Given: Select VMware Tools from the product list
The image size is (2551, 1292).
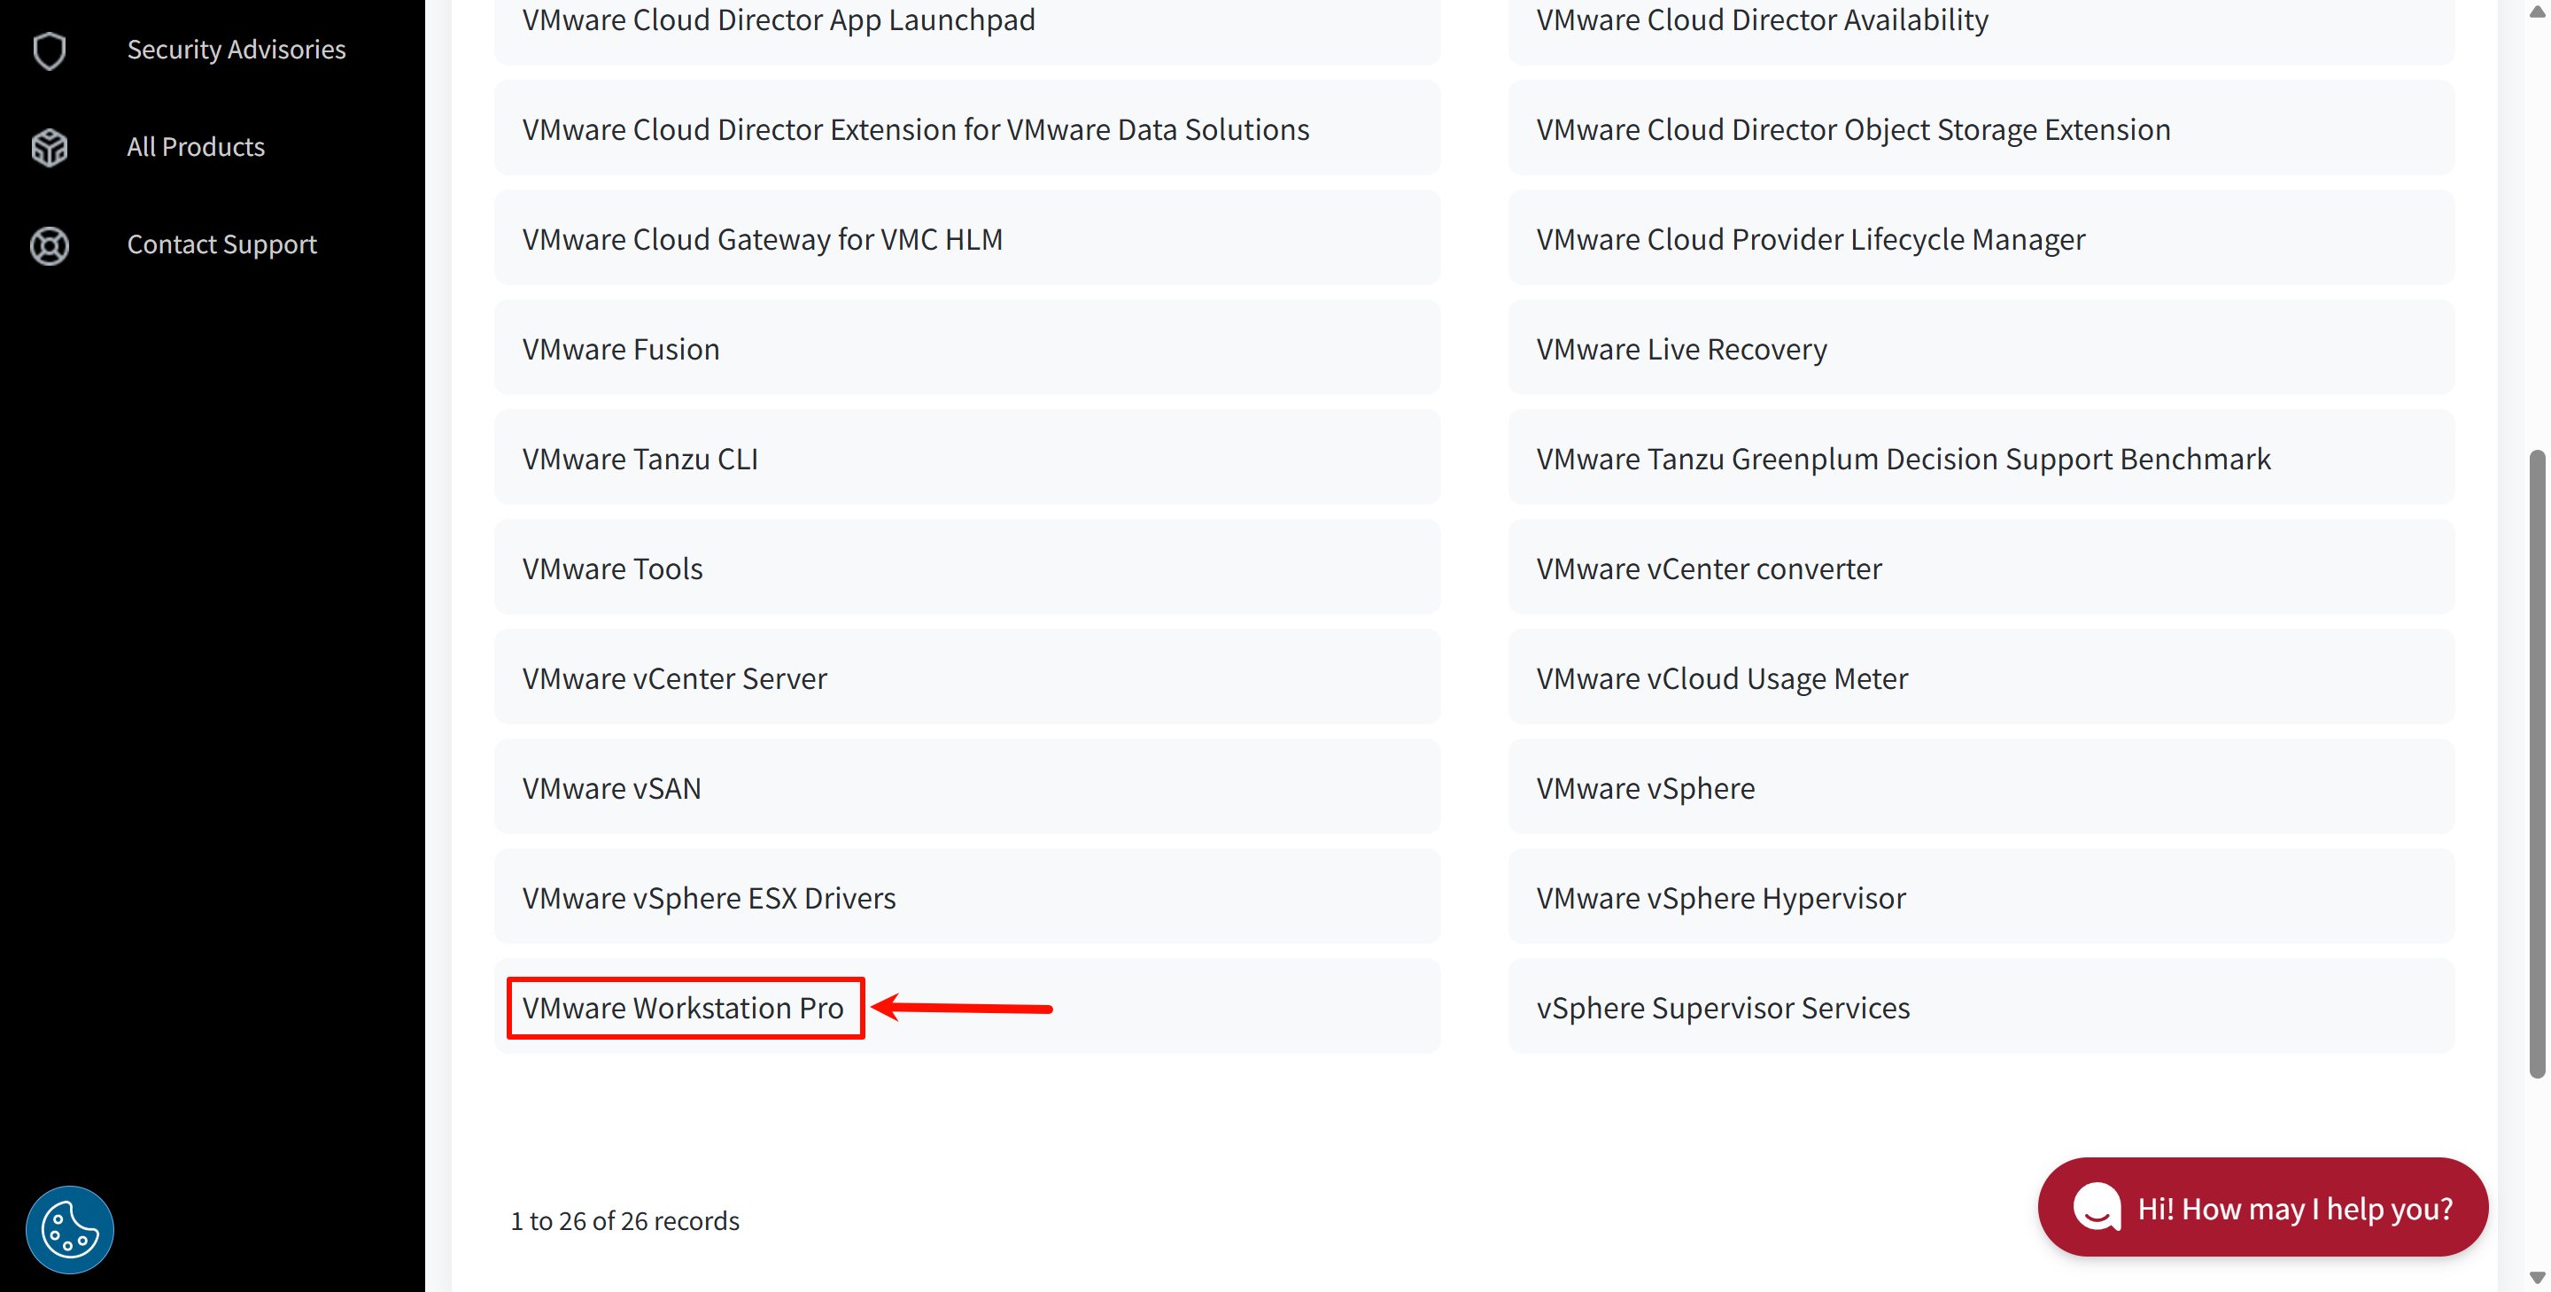Looking at the screenshot, I should pos(612,568).
